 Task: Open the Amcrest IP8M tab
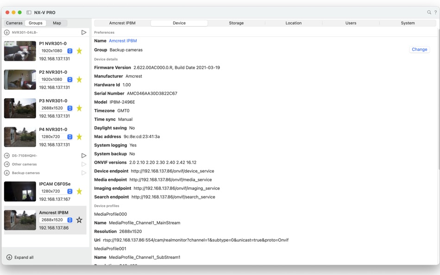pos(122,23)
